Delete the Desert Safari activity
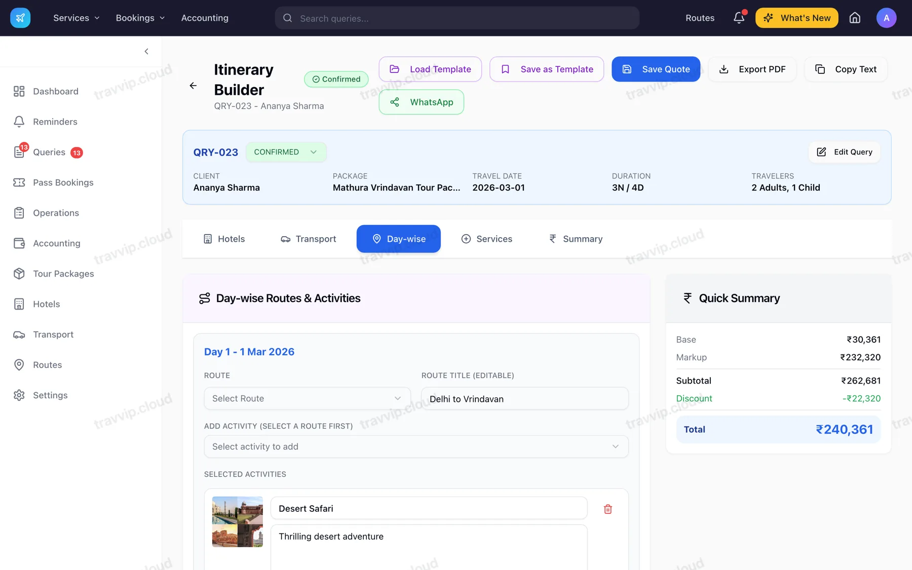Screen dimensions: 912x570 [x=608, y=509]
